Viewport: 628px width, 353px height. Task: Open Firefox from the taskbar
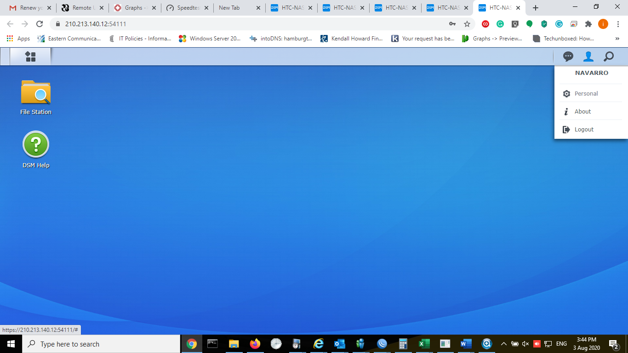pos(255,344)
